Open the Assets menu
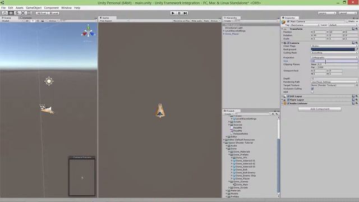This screenshot has width=359, height=202. click(20, 8)
